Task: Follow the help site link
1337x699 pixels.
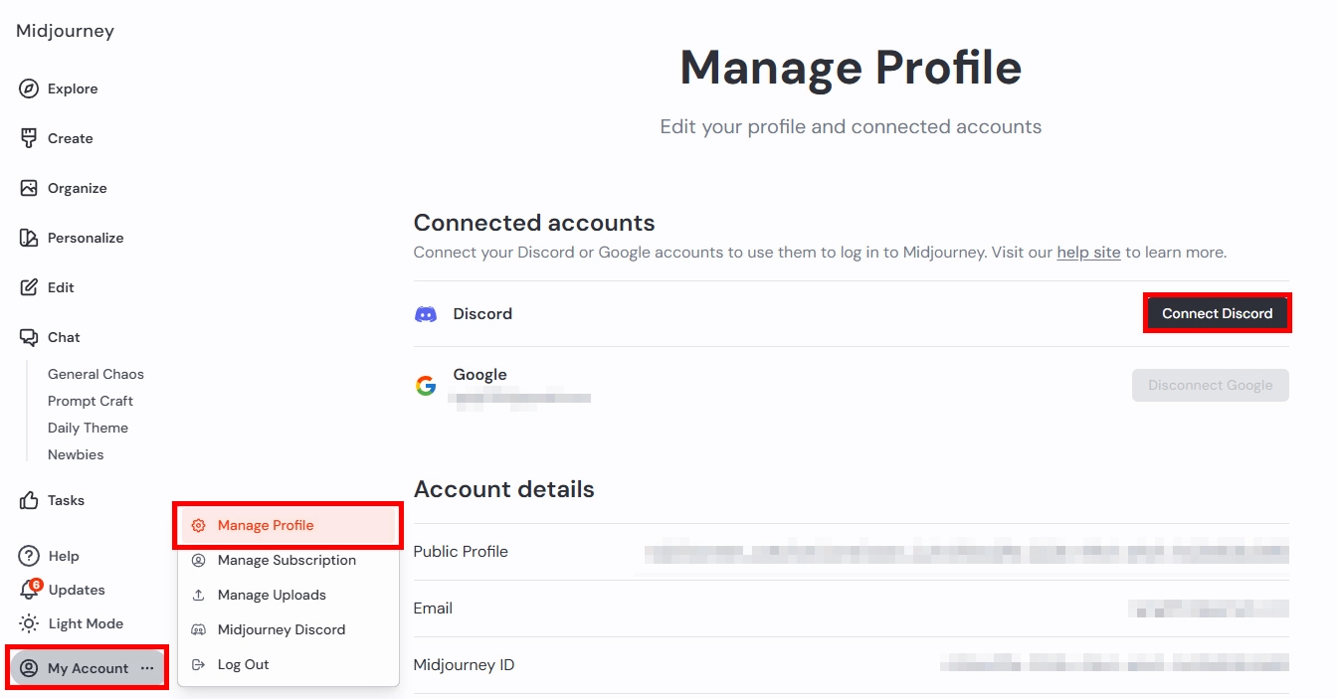Action: pyautogui.click(x=1088, y=253)
